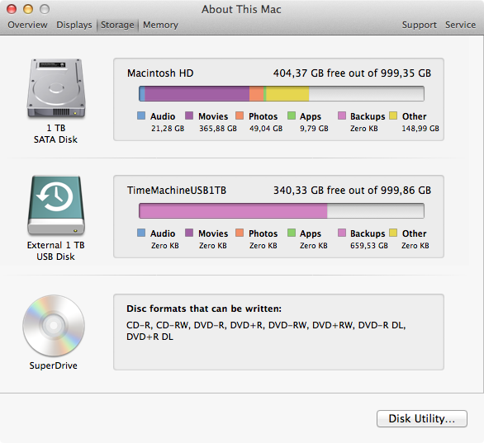This screenshot has height=443, width=484.
Task: Click the orange Photos legend square for Macintosh HD
Action: tap(240, 115)
